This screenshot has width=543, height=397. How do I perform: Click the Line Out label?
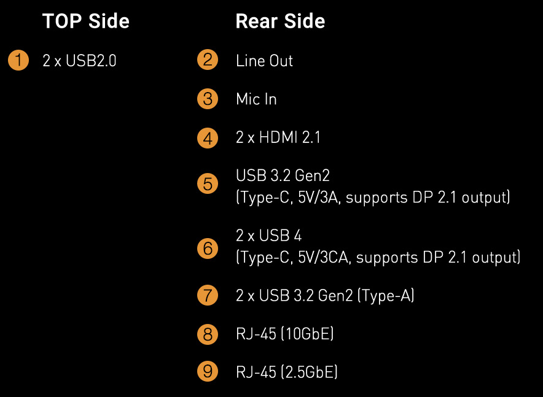coord(264,61)
